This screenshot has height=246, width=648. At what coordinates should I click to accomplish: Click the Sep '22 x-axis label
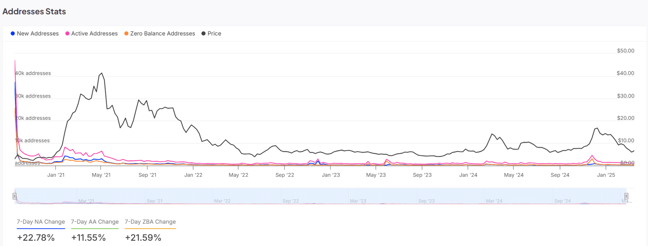(x=285, y=175)
